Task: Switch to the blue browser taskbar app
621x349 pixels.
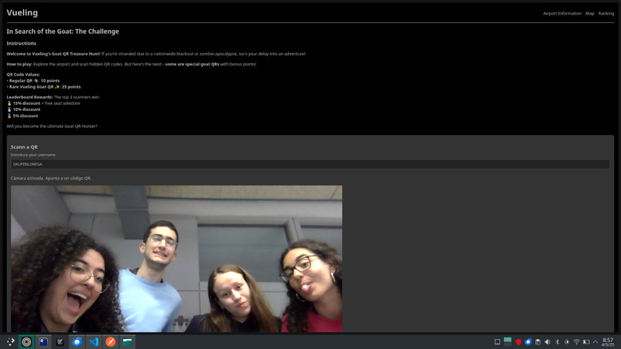Action: (77, 341)
